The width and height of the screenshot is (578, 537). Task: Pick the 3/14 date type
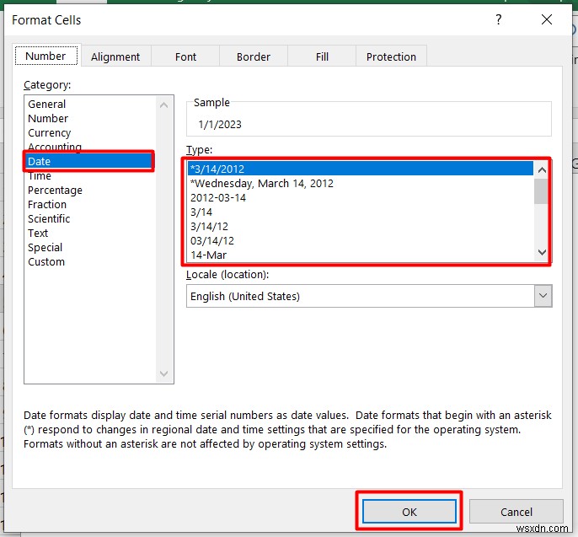tap(361, 212)
